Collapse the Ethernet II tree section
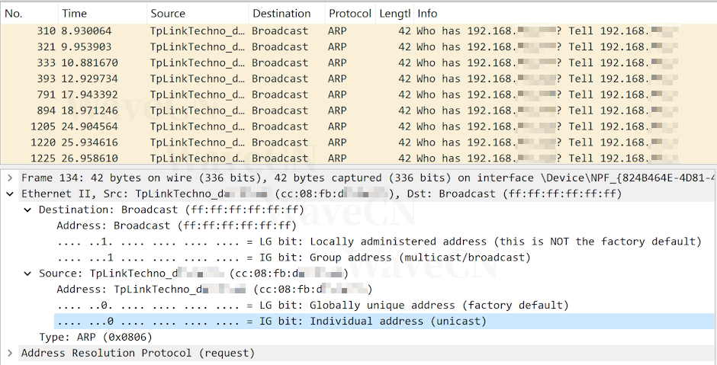This screenshot has height=365, width=717. point(9,194)
